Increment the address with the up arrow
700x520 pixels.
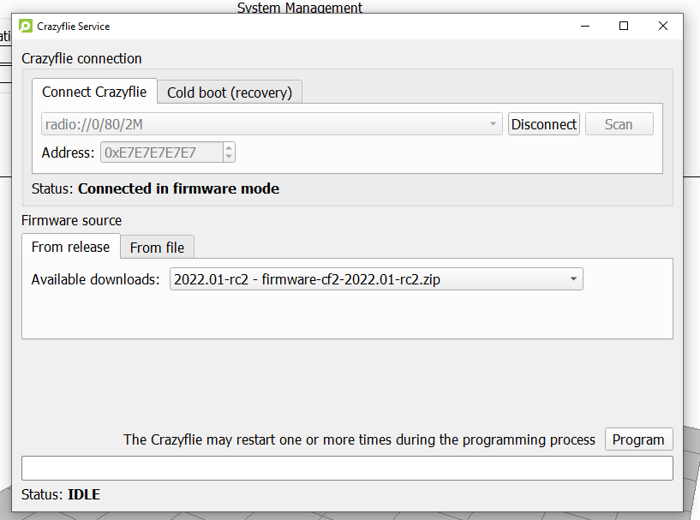coord(229,148)
